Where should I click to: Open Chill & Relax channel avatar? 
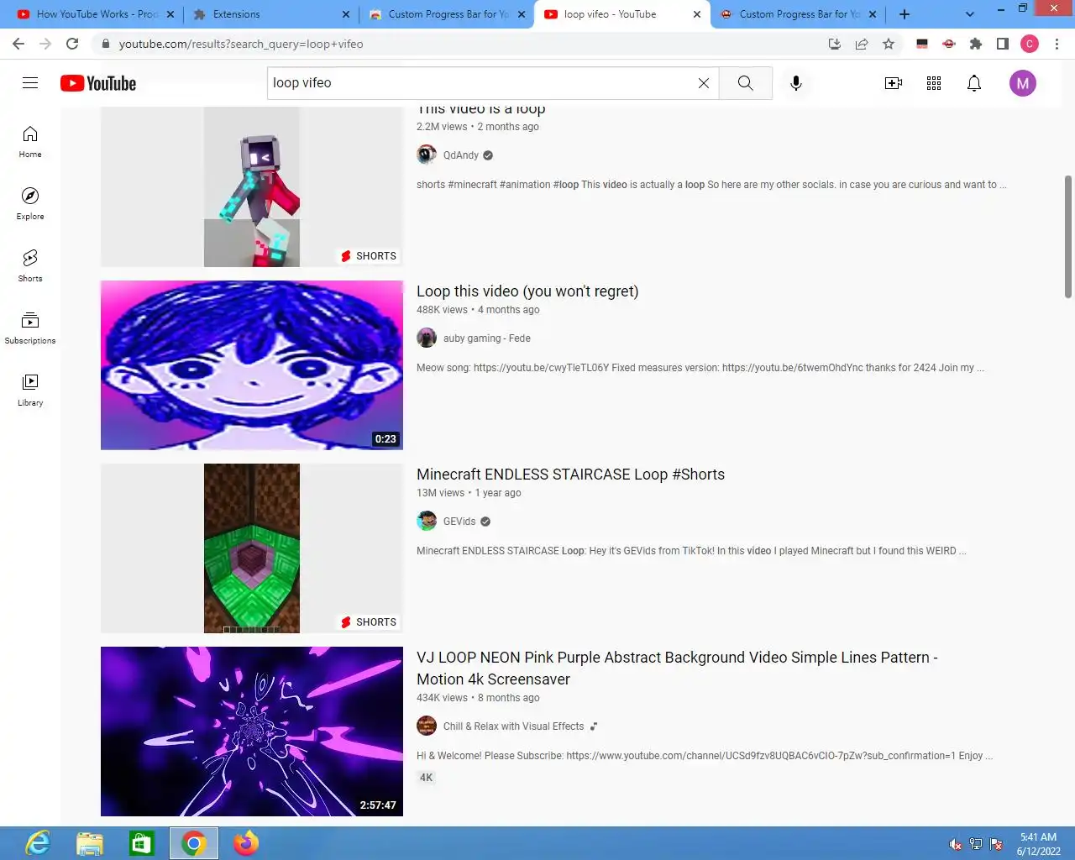[x=427, y=726]
